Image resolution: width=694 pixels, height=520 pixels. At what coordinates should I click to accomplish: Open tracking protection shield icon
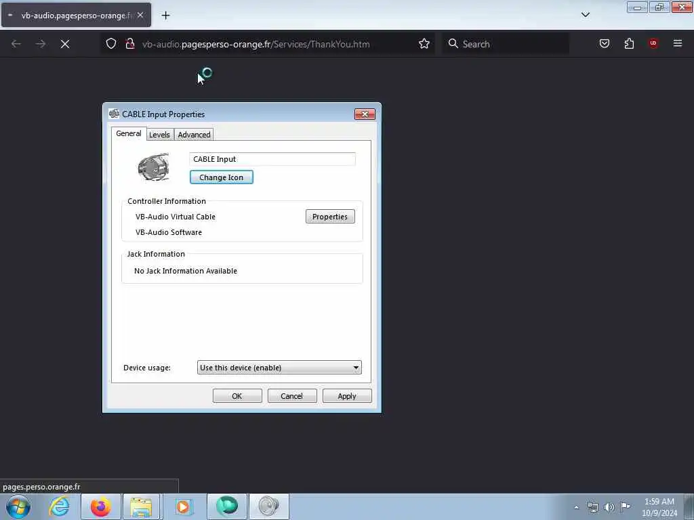click(111, 43)
